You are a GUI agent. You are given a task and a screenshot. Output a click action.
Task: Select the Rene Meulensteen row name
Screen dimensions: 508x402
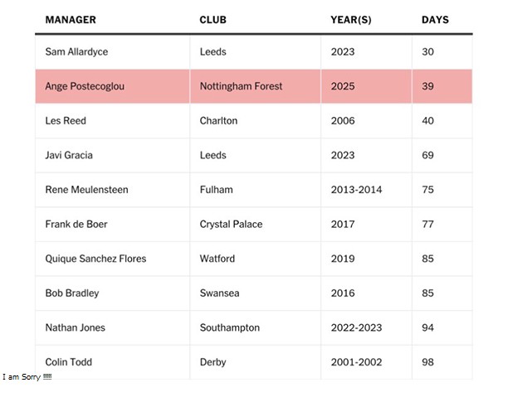point(86,190)
